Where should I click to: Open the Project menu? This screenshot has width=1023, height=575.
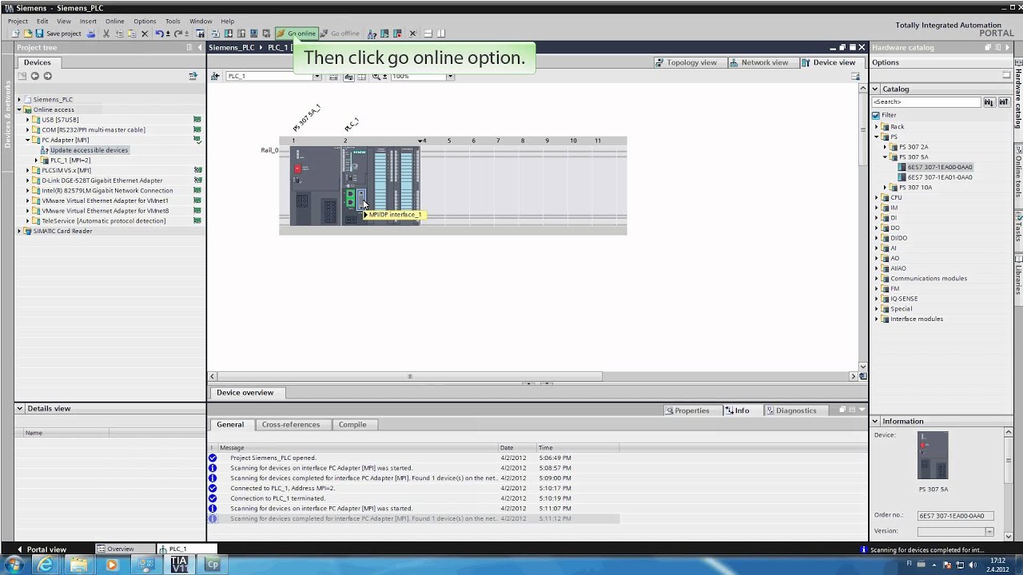18,21
